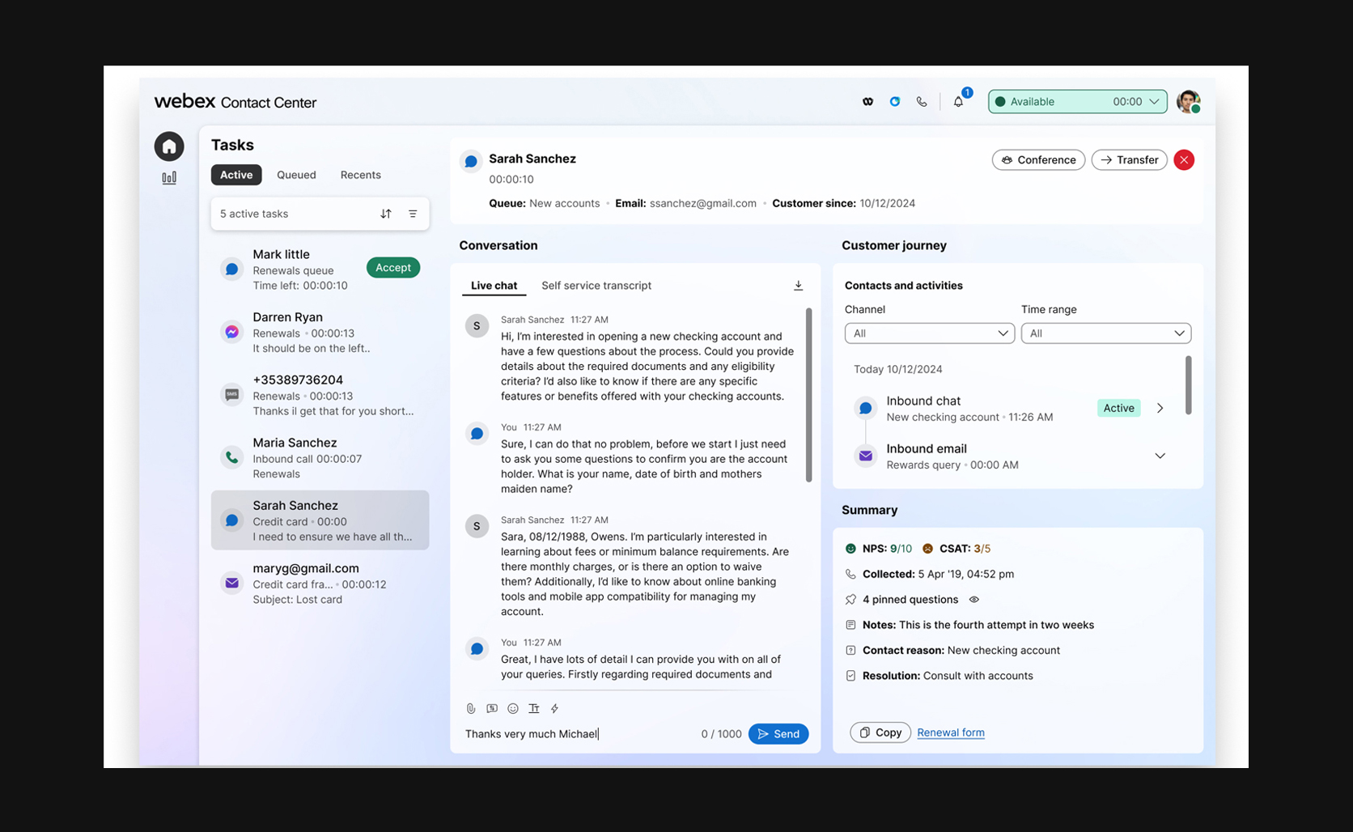1353x832 pixels.
Task: Open the Renewal form link
Action: [951, 732]
